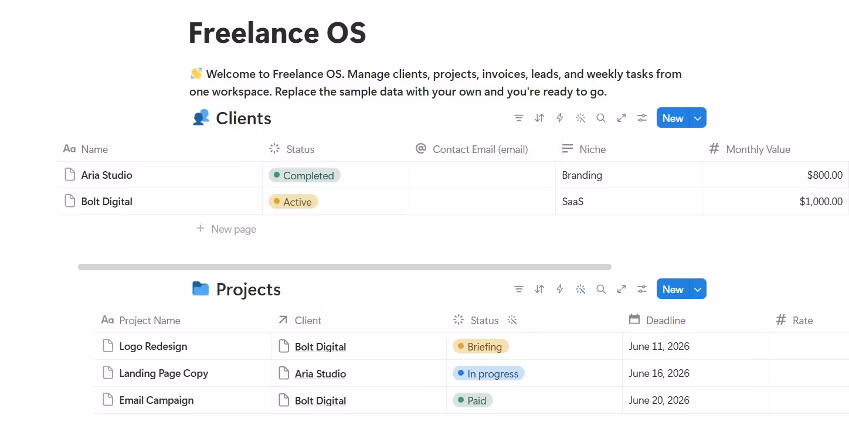Screen dimensions: 849x422
Task: Click page icon beside Logo Redesign
Action: point(108,346)
